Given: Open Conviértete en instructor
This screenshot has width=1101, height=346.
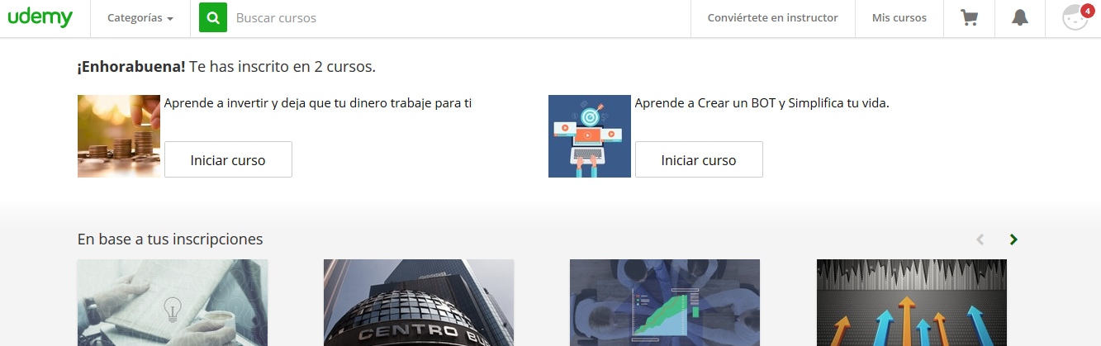Looking at the screenshot, I should point(772,18).
